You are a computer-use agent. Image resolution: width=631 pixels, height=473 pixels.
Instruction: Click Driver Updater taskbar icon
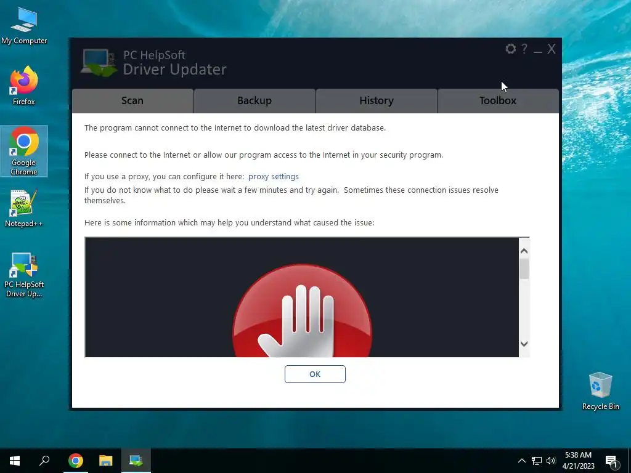coord(136,461)
